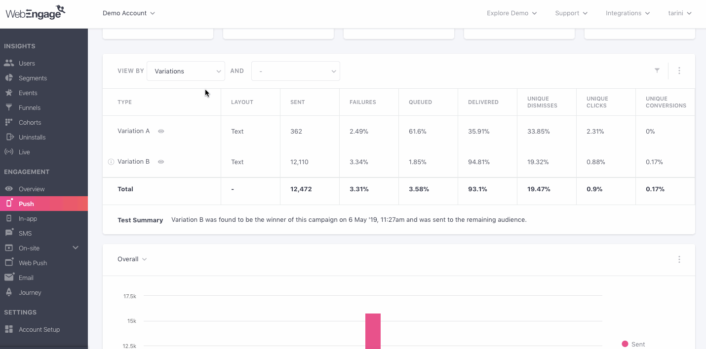Click Variation B row label
This screenshot has height=349, width=706.
[133, 162]
